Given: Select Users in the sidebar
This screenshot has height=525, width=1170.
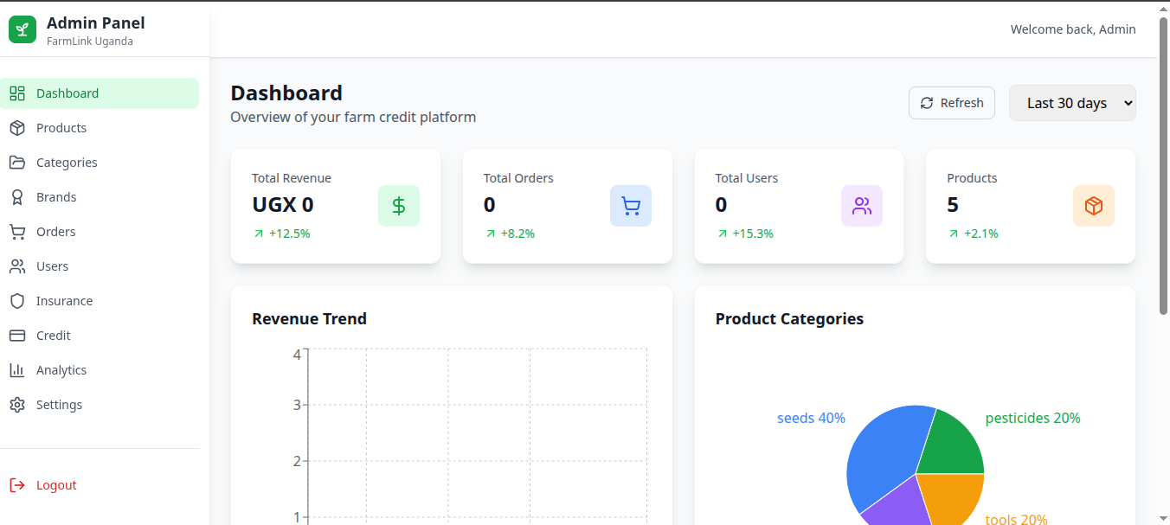Looking at the screenshot, I should 100,266.
